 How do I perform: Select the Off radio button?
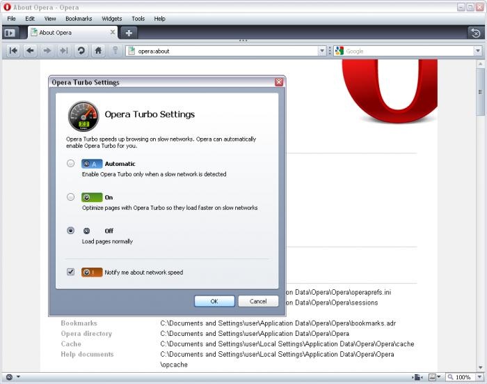click(x=71, y=231)
